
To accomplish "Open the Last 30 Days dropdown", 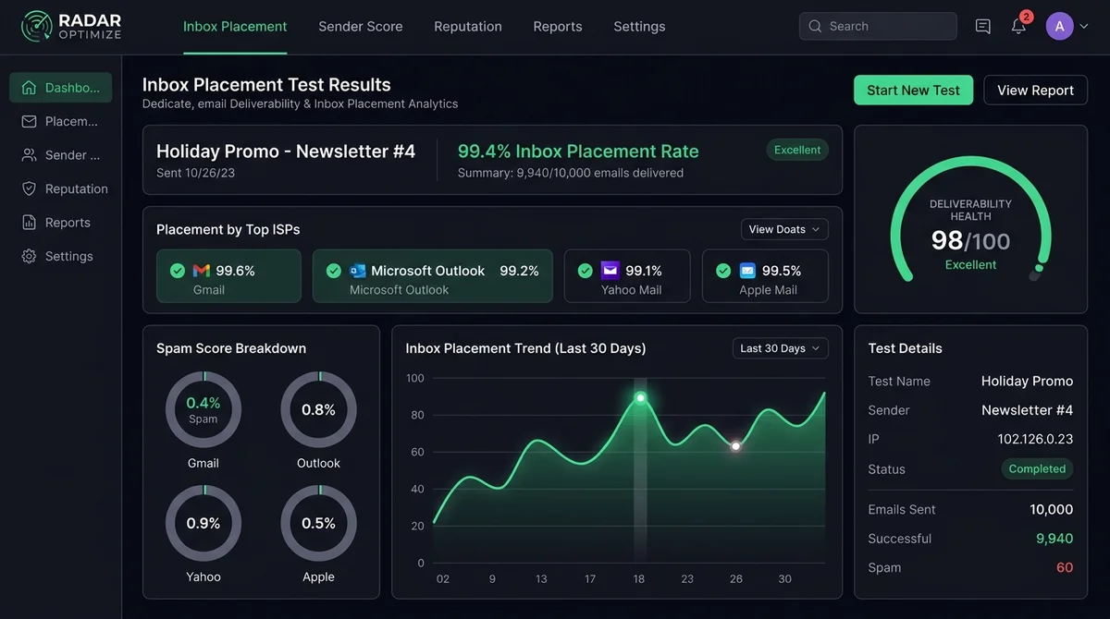I will click(781, 348).
